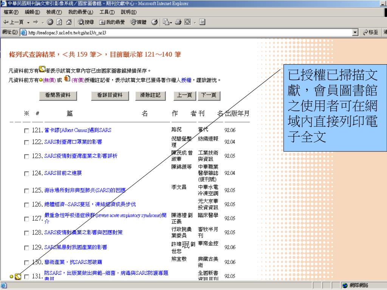Open the 檔案(F) menu
Image resolution: width=387 pixels, height=290 pixels.
[11, 12]
